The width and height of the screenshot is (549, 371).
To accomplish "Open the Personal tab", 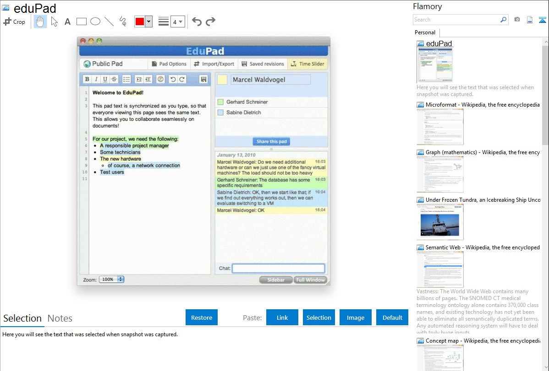I will tap(425, 32).
